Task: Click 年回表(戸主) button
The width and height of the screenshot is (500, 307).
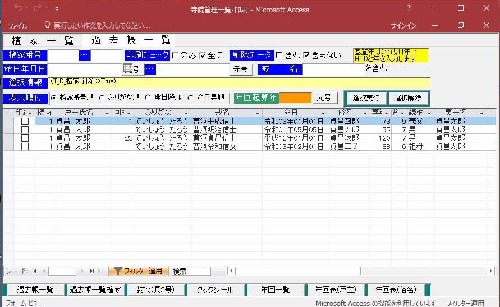Action: pyautogui.click(x=336, y=290)
